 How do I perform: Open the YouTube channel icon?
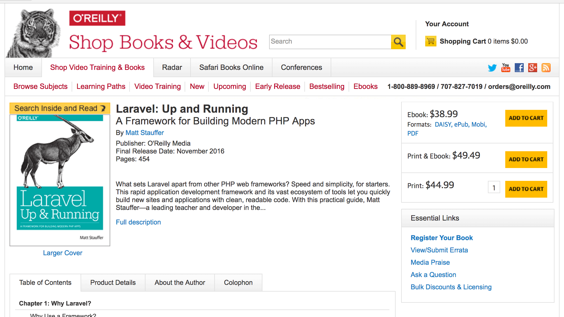click(506, 68)
